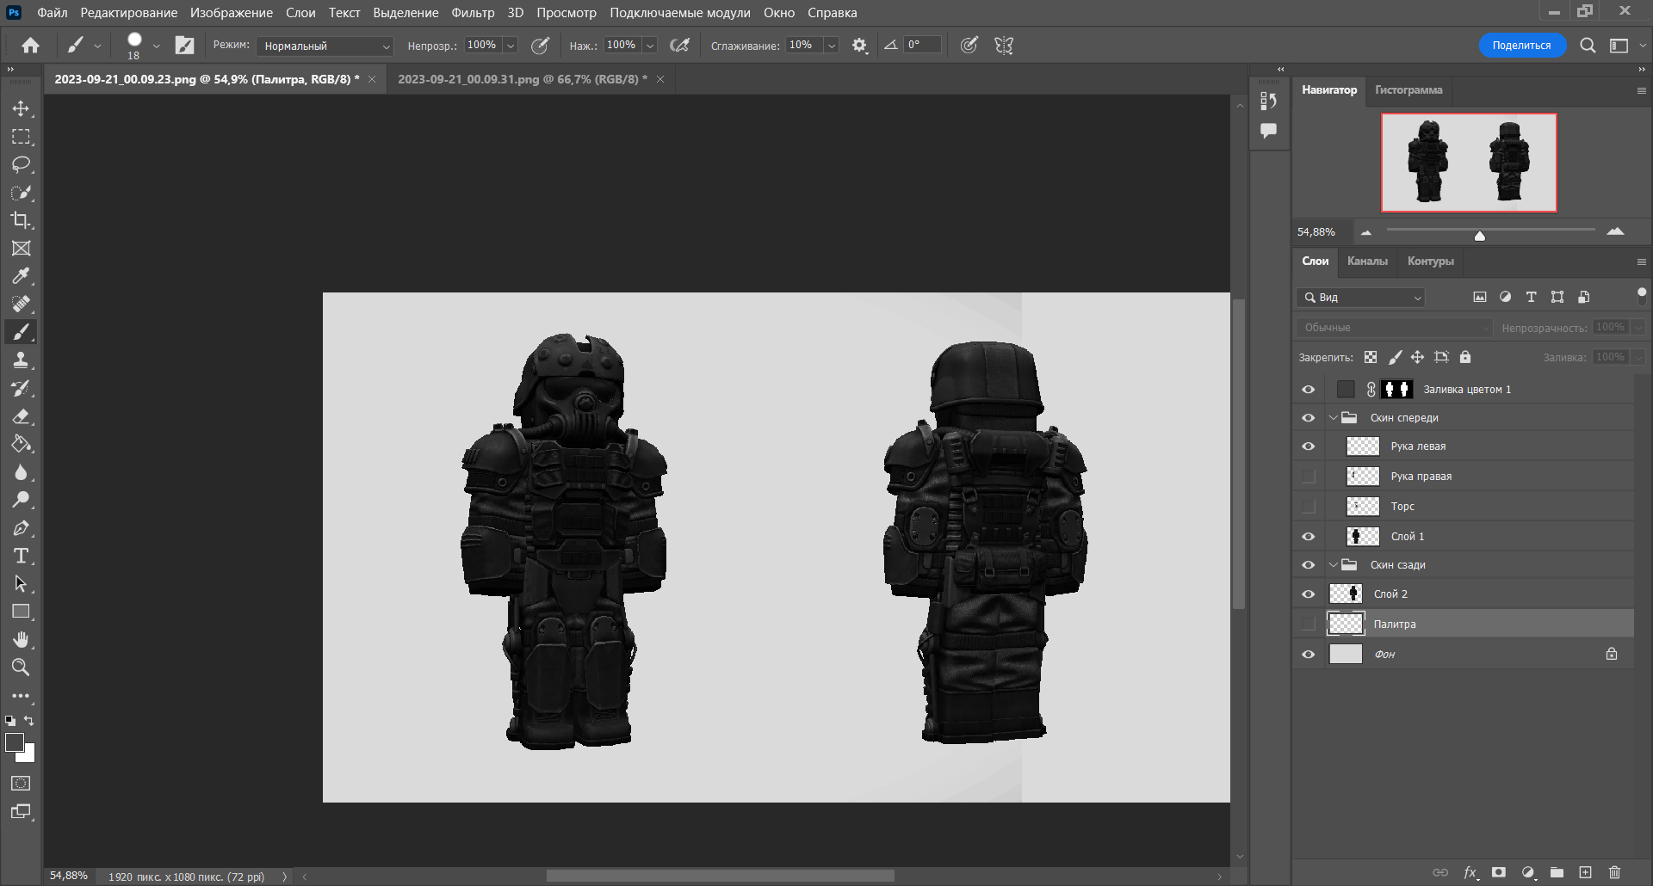Select the Move tool
Screen dimensions: 1653x886
point(21,108)
